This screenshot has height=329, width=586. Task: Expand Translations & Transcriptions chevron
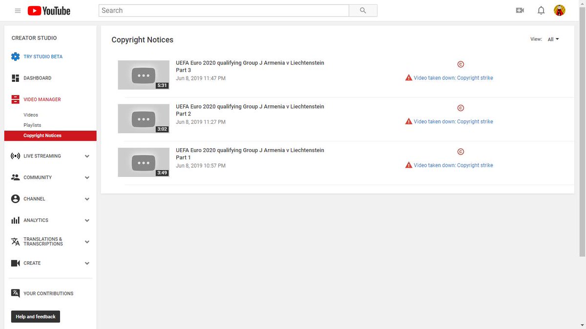[87, 242]
